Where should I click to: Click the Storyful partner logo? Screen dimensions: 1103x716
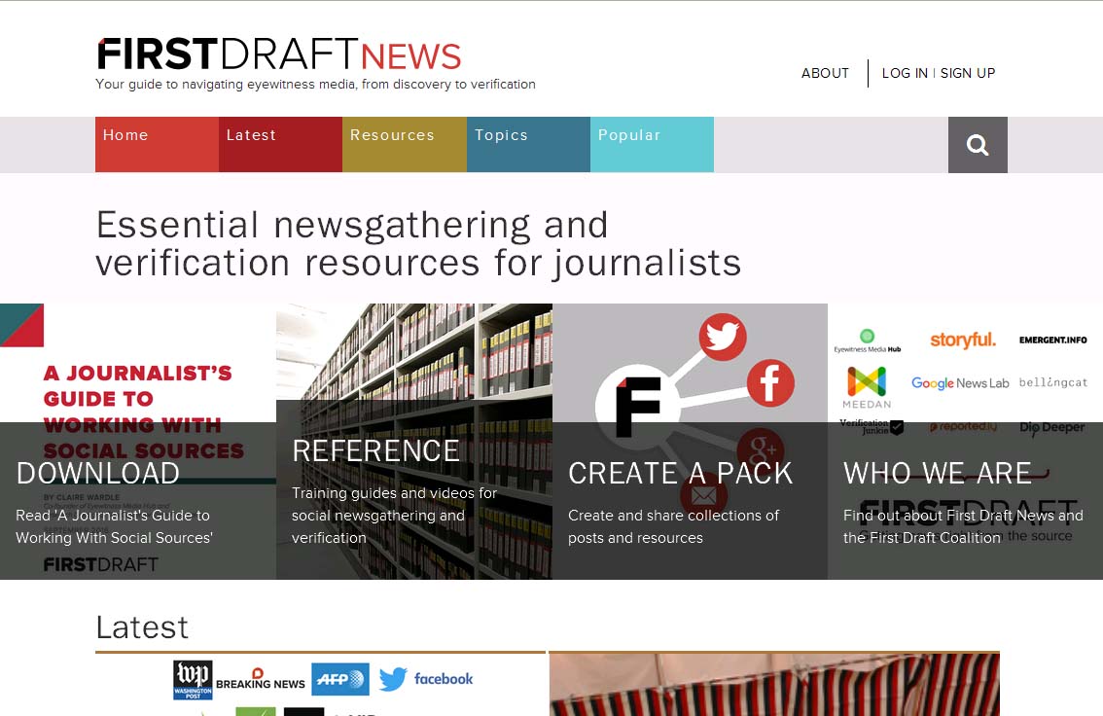coord(962,340)
